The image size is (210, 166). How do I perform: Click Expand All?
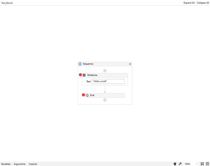[x=189, y=3]
